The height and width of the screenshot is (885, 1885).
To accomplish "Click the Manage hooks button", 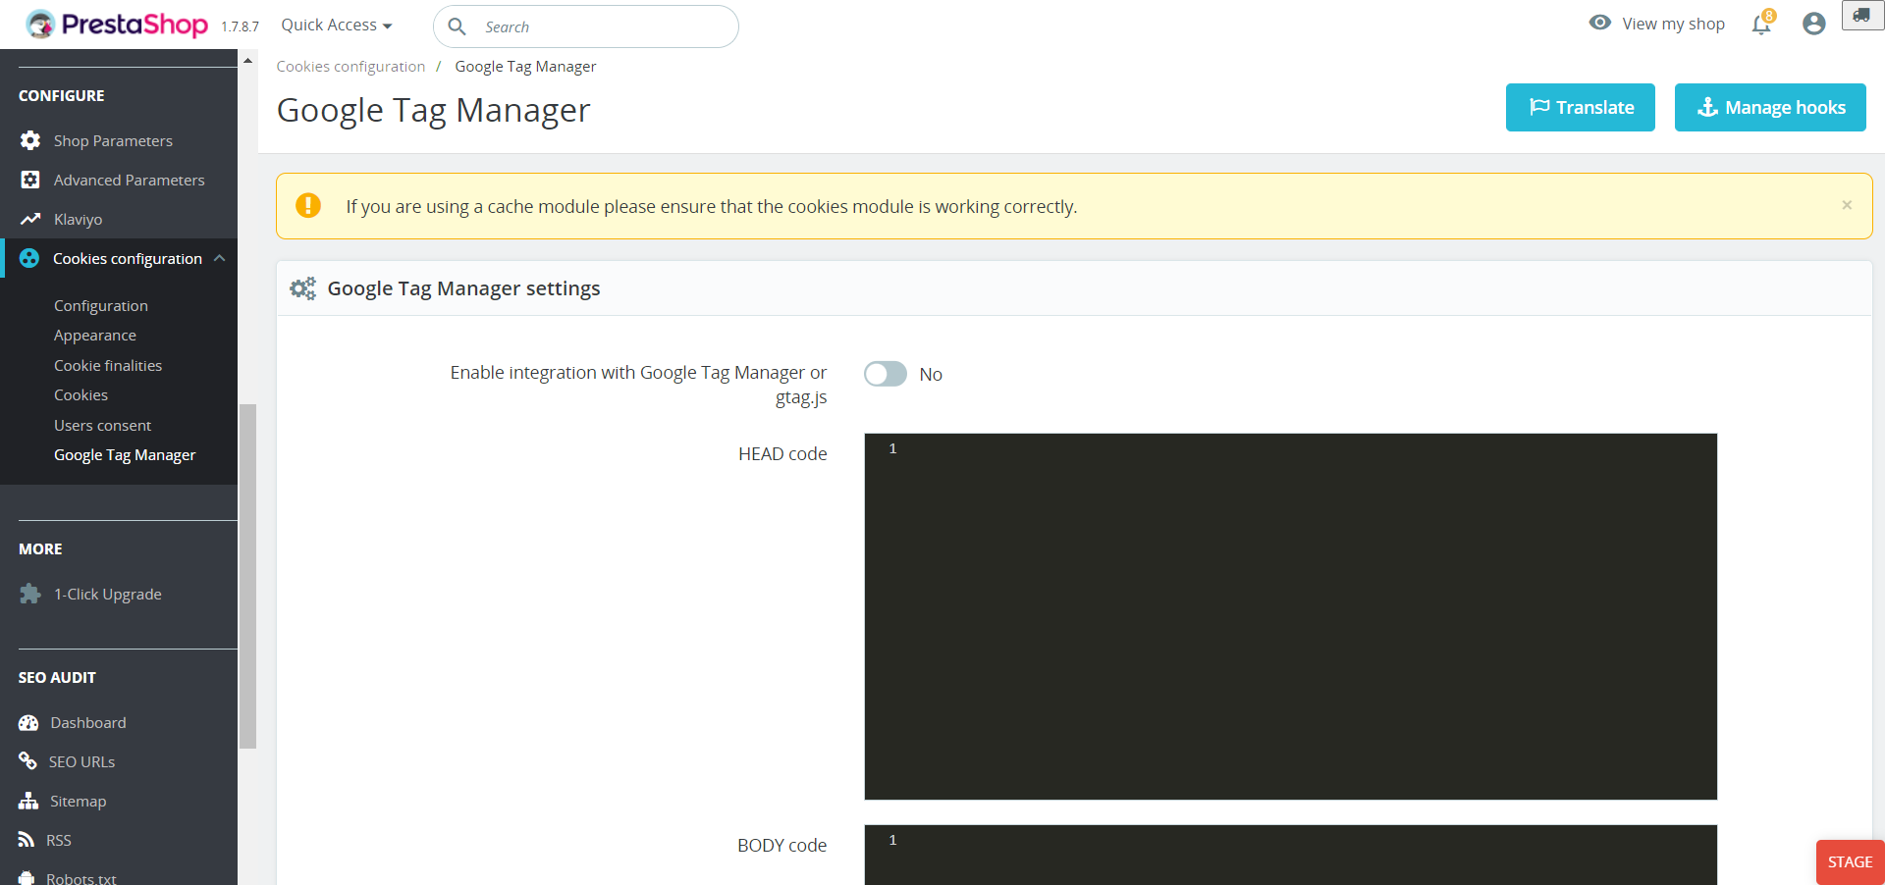I will coord(1770,107).
